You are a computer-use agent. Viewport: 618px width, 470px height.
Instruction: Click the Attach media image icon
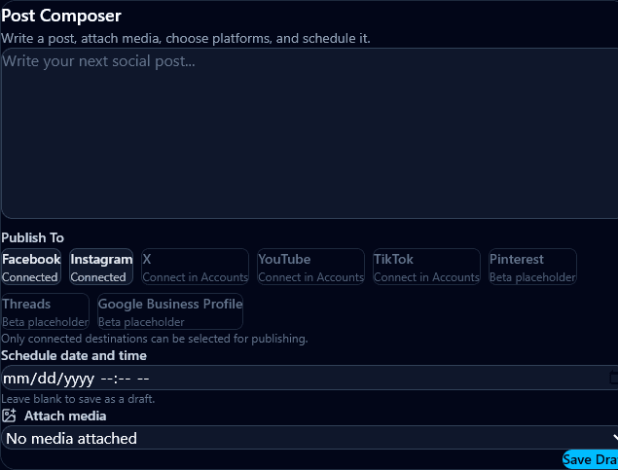[x=9, y=416]
